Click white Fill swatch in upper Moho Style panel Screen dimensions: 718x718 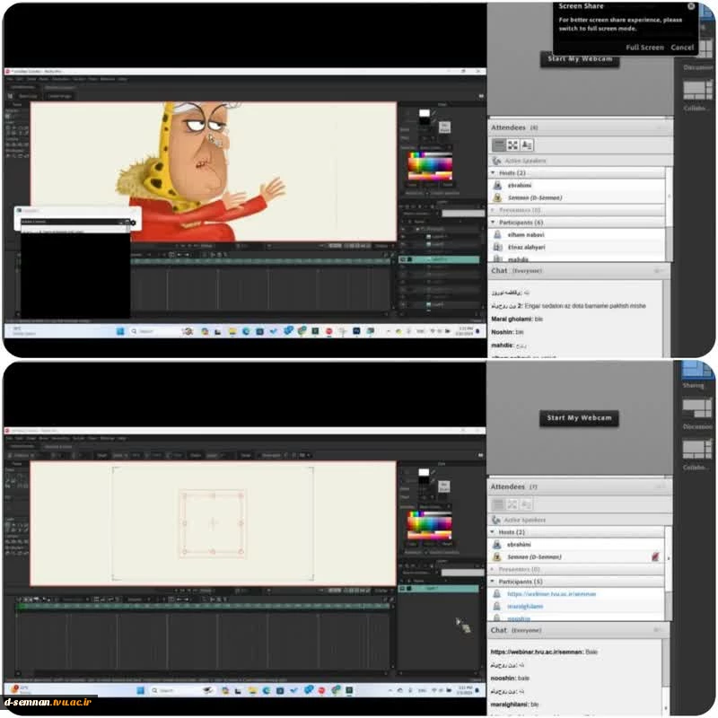(x=425, y=113)
